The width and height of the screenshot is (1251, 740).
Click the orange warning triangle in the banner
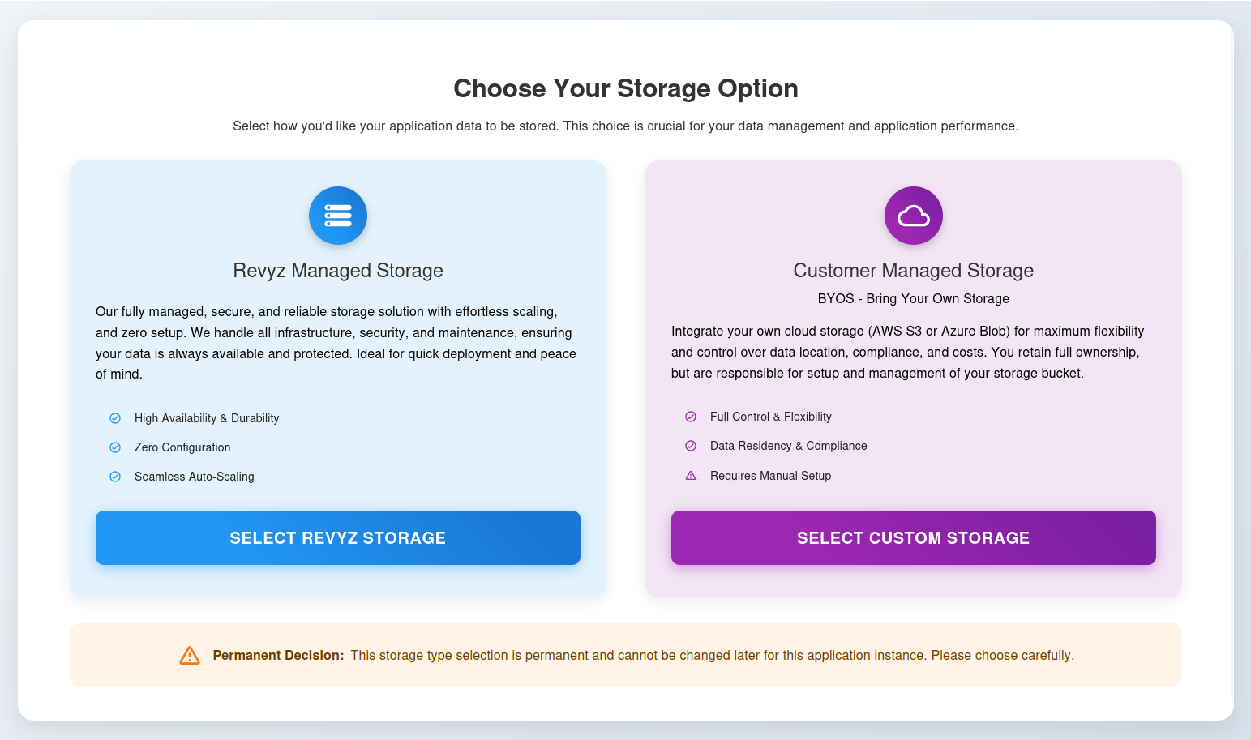[x=189, y=655]
